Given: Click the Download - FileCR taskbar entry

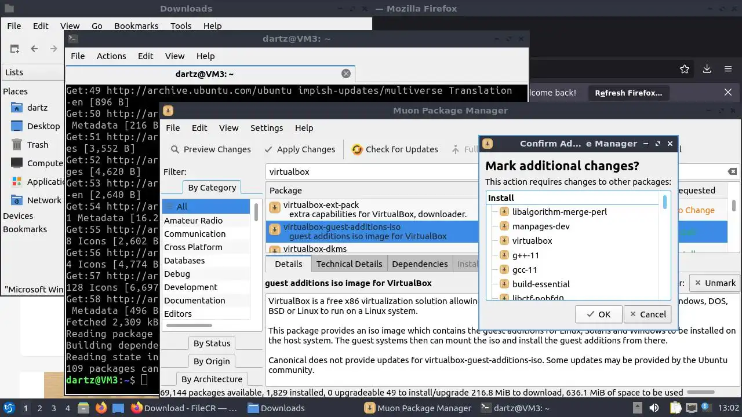Looking at the screenshot, I should pos(184,408).
